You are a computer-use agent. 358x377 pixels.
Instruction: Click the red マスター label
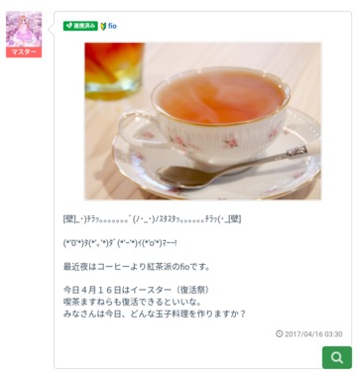pyautogui.click(x=24, y=52)
